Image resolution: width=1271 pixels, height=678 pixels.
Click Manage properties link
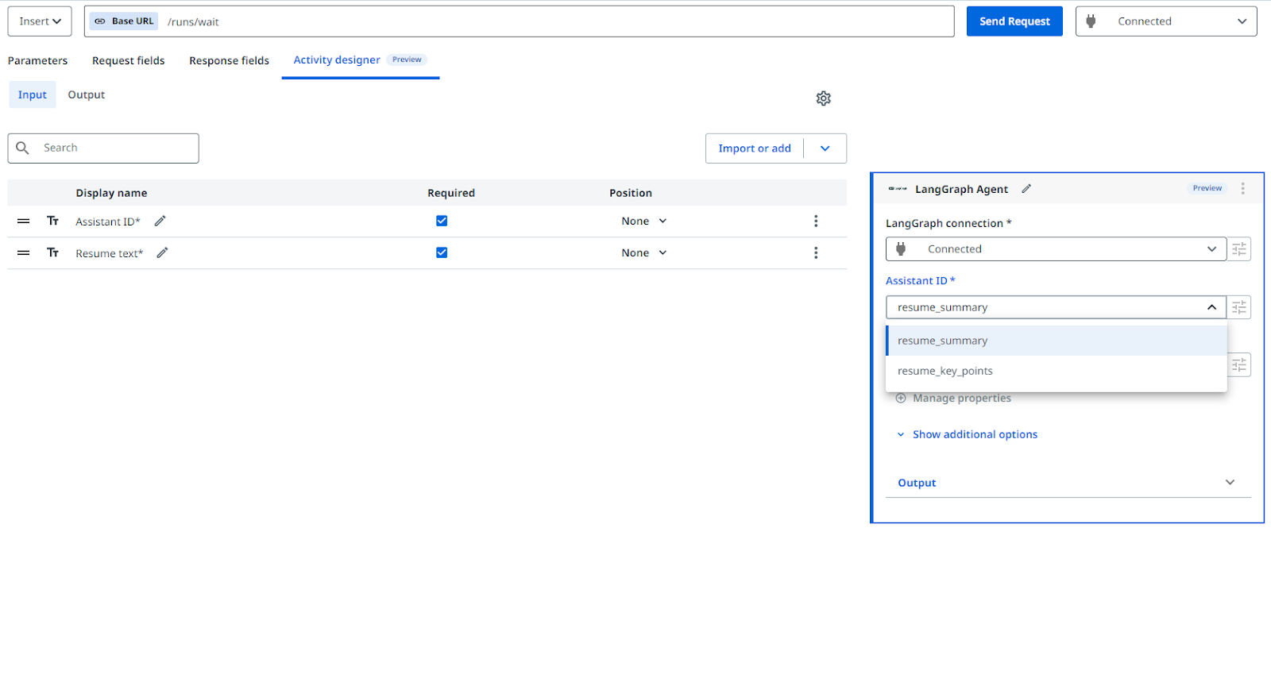[962, 399]
